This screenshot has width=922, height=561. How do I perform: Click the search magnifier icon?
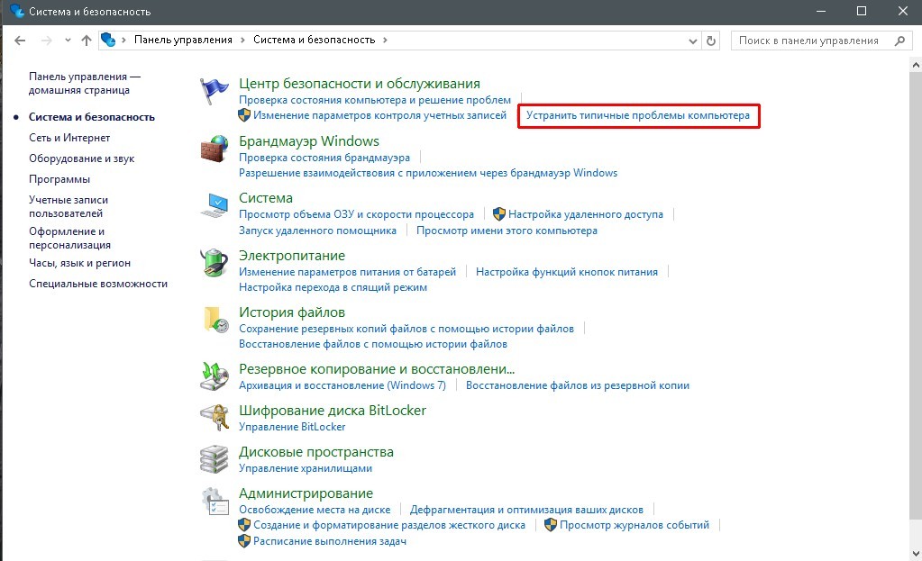point(899,41)
